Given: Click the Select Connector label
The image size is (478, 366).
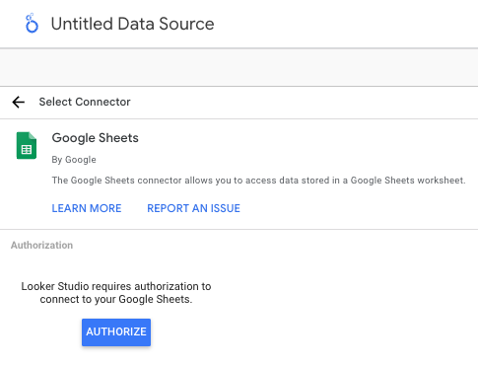Looking at the screenshot, I should pos(85,102).
